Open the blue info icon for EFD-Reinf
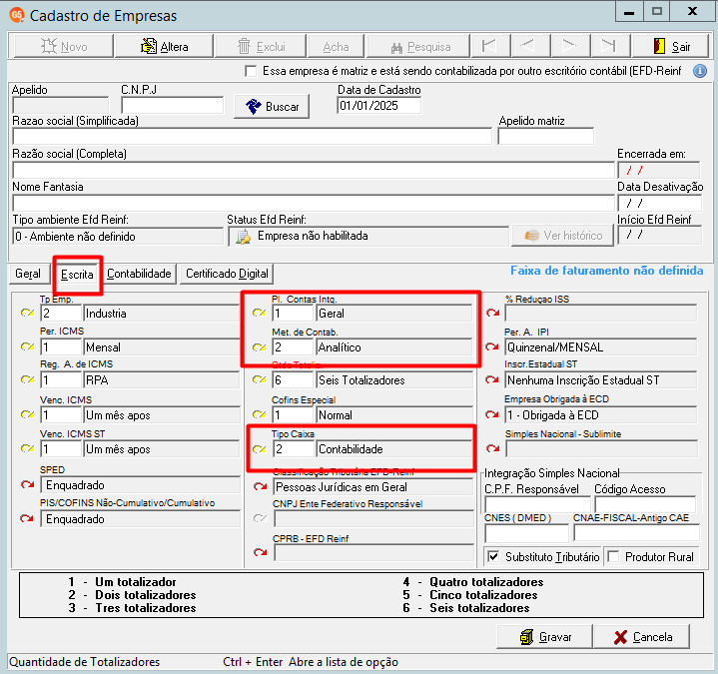 click(x=700, y=71)
